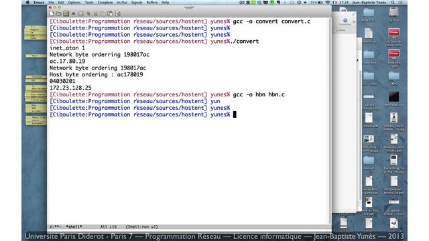Click the truncated 'yun' prompt text

click(215, 101)
